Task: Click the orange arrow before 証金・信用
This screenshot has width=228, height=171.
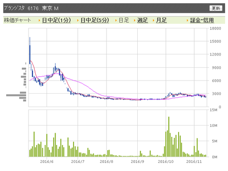Action: [x=187, y=20]
